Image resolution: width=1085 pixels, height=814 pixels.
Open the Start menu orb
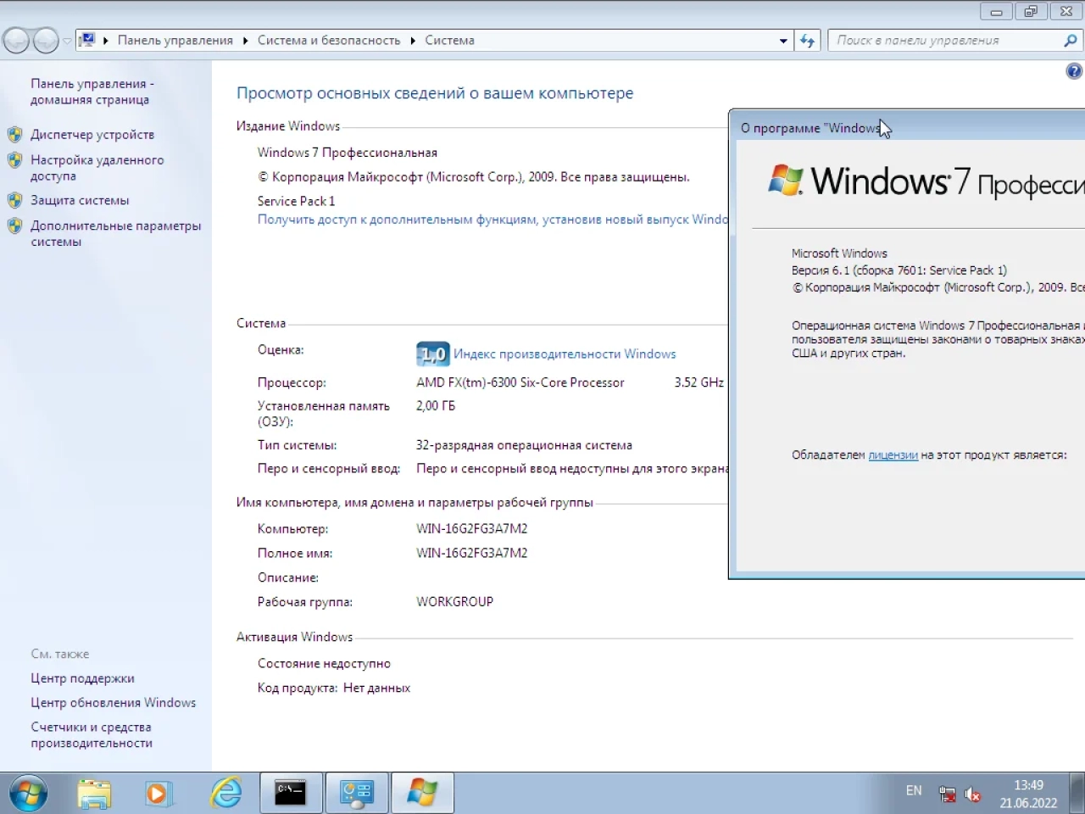pyautogui.click(x=28, y=794)
